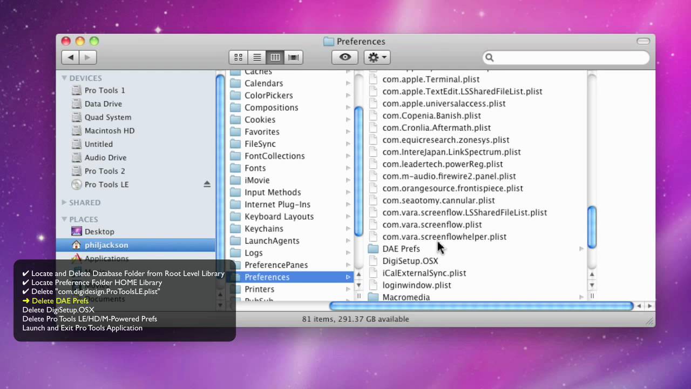
Task: Open Macintosh HD in sidebar
Action: tap(109, 131)
